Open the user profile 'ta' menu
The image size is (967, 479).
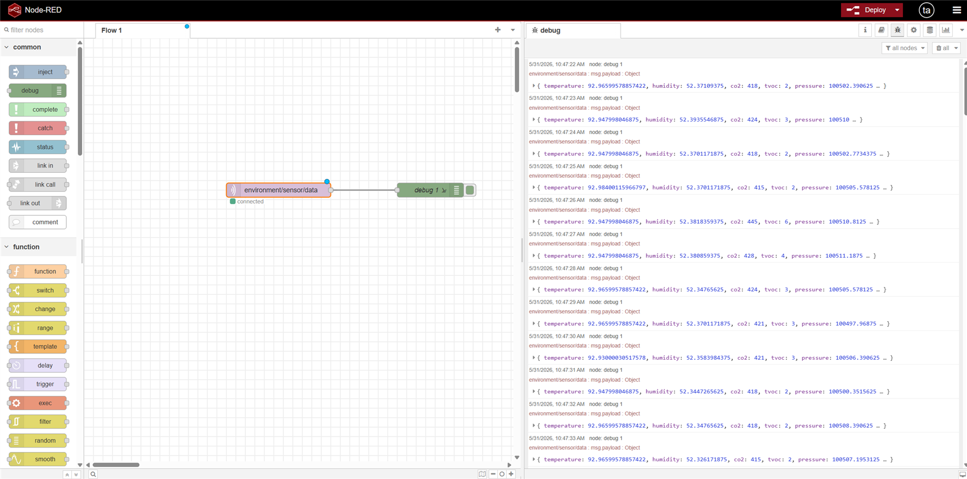pos(927,10)
